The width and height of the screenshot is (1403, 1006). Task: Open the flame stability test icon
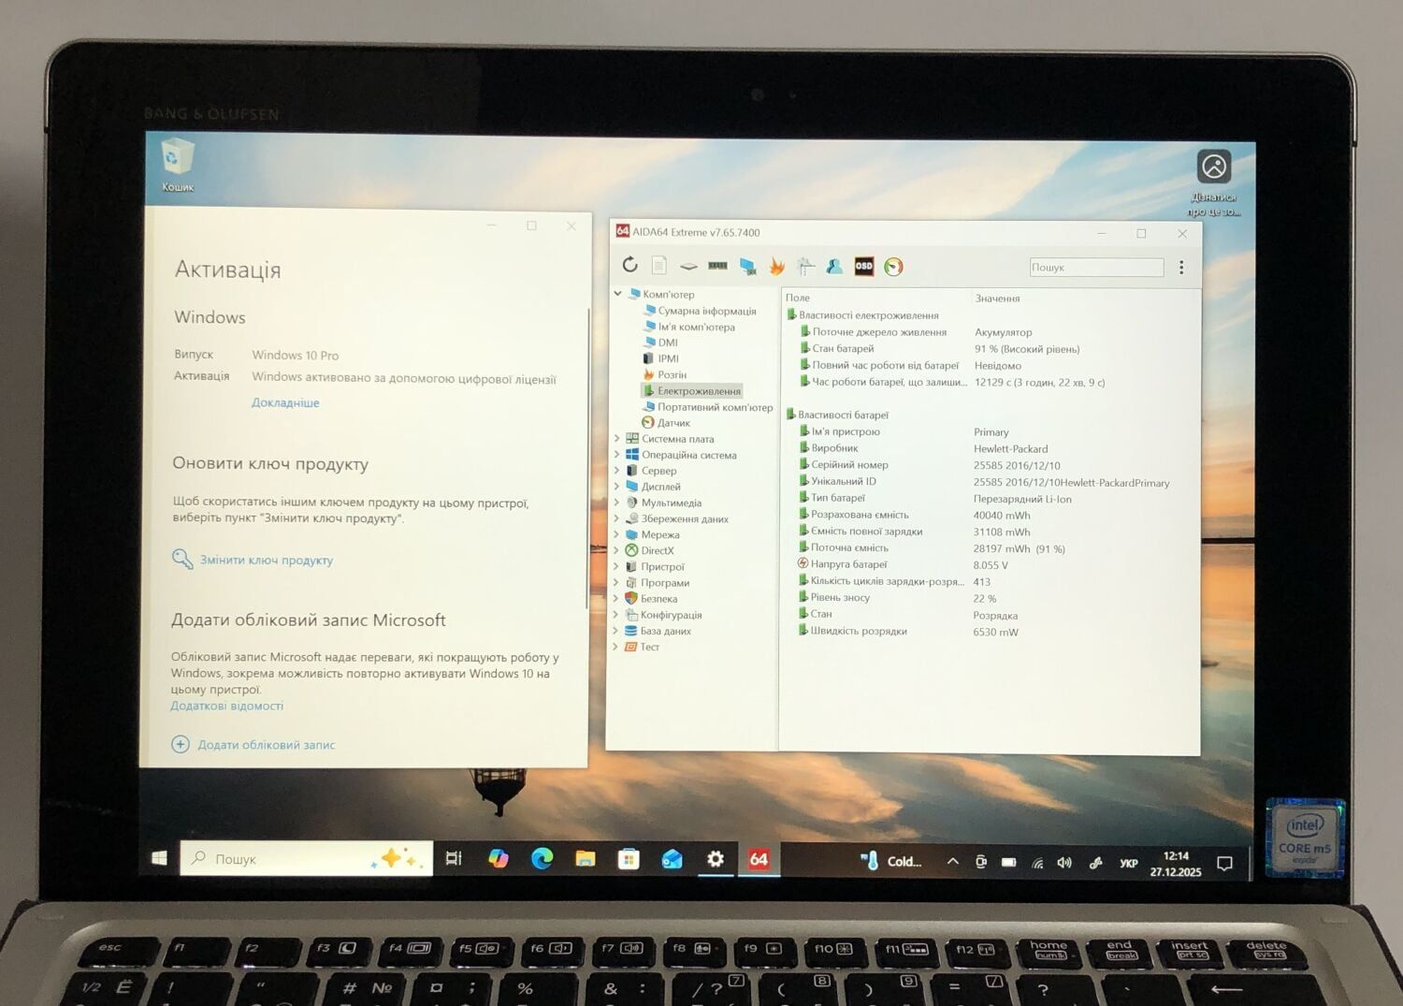pyautogui.click(x=776, y=267)
